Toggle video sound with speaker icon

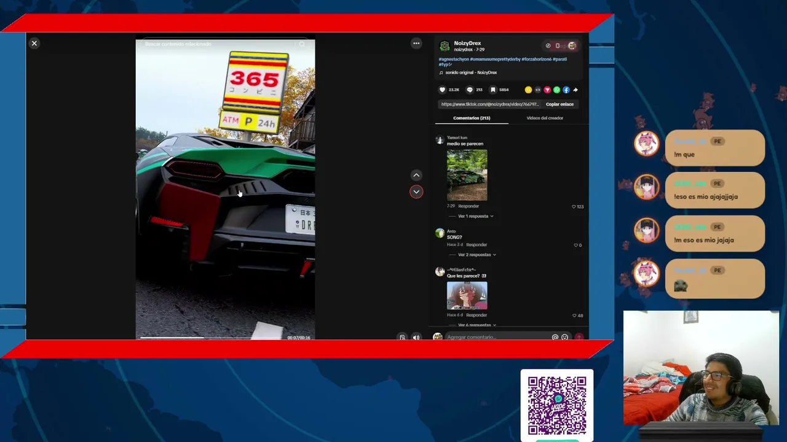click(416, 337)
